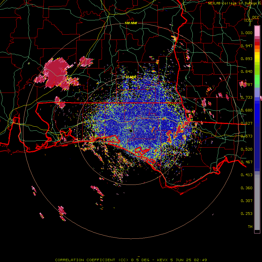Pick the bright green color bar segment
The image size is (262, 262).
coord(257,79)
